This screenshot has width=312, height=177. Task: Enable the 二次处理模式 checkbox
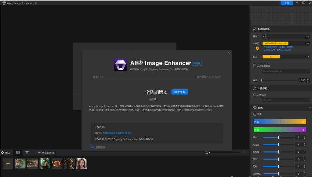(x=255, y=66)
